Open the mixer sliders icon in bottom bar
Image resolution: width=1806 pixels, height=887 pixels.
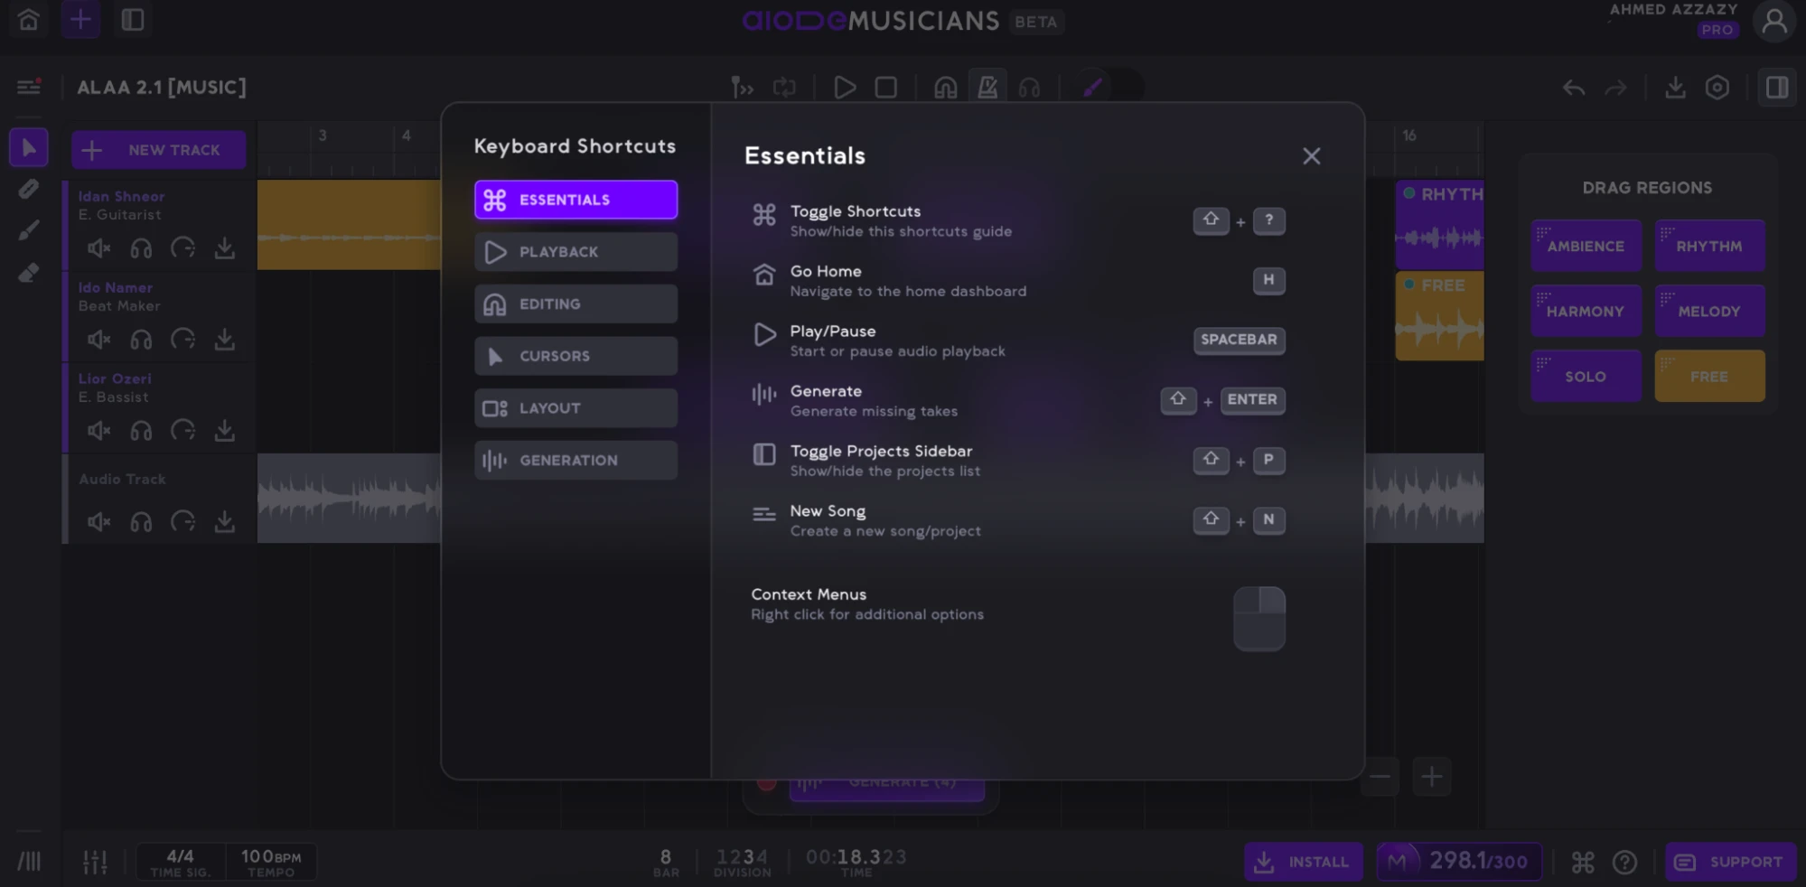[x=95, y=862]
